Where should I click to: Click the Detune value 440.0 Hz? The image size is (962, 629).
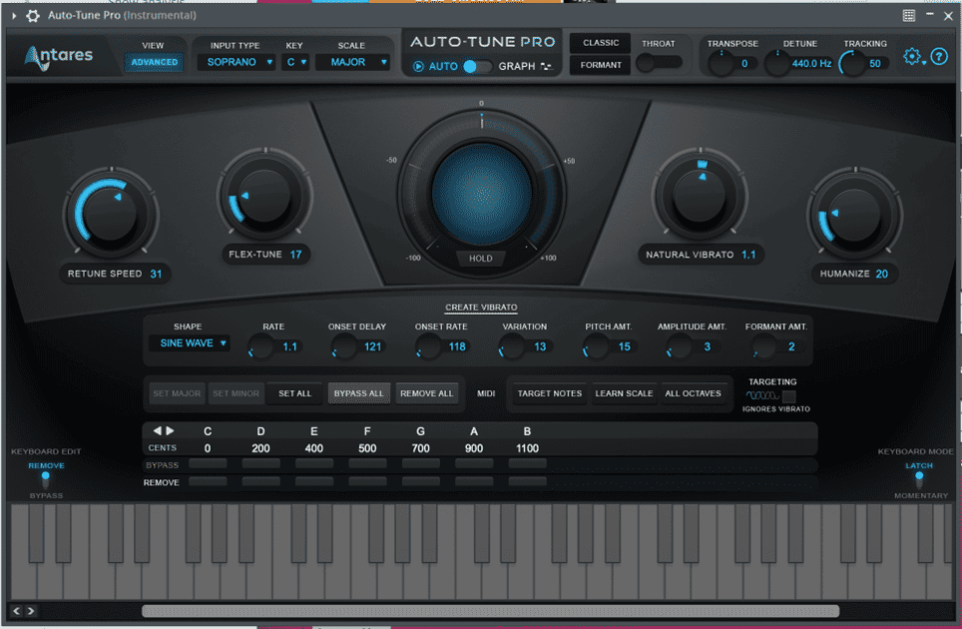coord(811,63)
